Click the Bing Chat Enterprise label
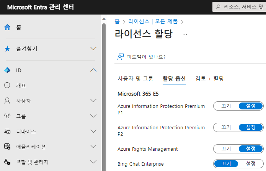266x171 pixels. (x=140, y=164)
